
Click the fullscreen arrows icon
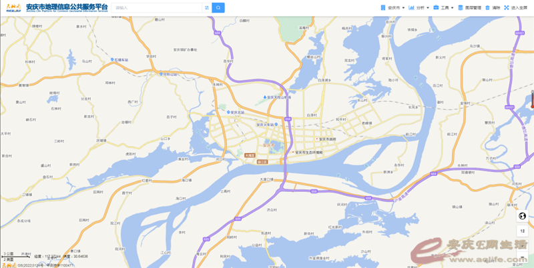coord(507,7)
